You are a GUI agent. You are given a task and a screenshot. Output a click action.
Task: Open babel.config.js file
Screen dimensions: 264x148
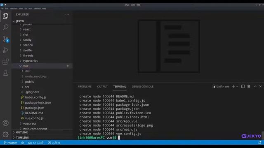tap(42, 97)
